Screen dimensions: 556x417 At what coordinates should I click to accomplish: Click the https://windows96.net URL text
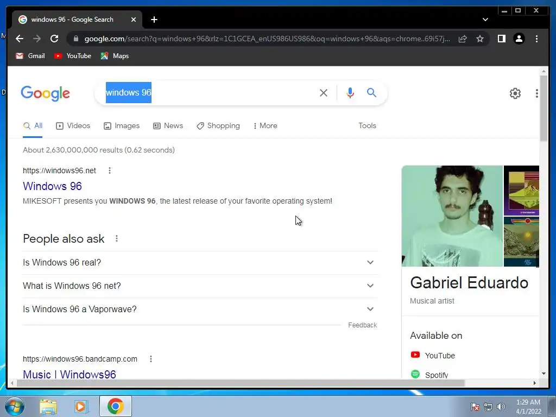pos(59,170)
